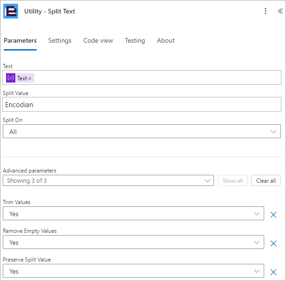Open the Remove Empty Values dropdown
The width and height of the screenshot is (286, 281).
pos(133,242)
